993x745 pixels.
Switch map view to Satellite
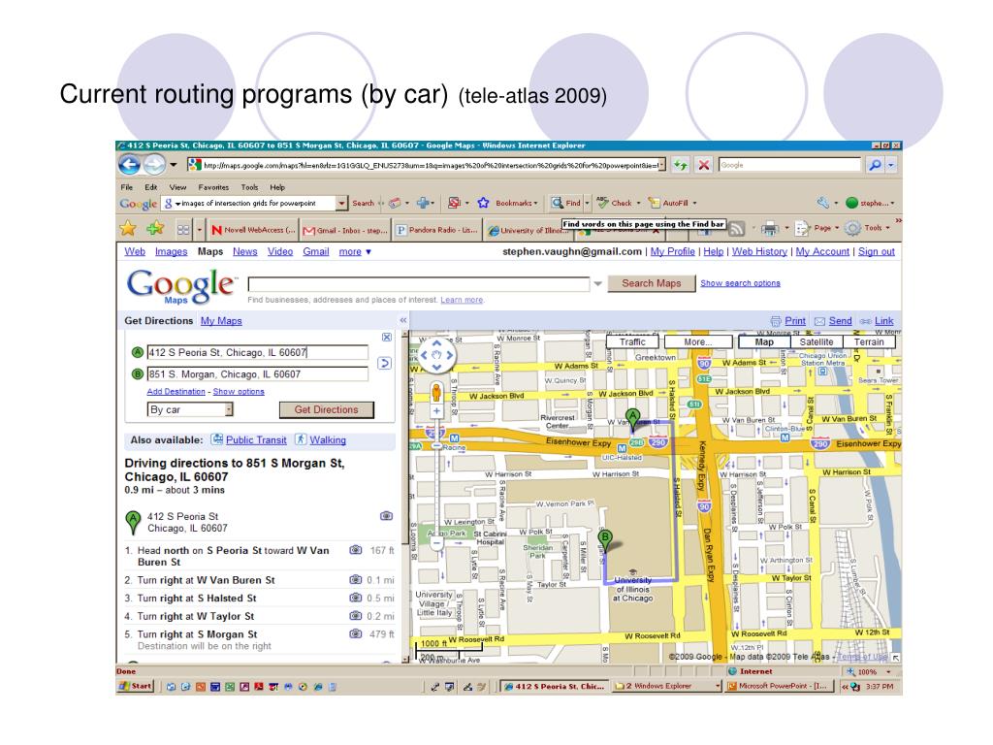(x=817, y=341)
